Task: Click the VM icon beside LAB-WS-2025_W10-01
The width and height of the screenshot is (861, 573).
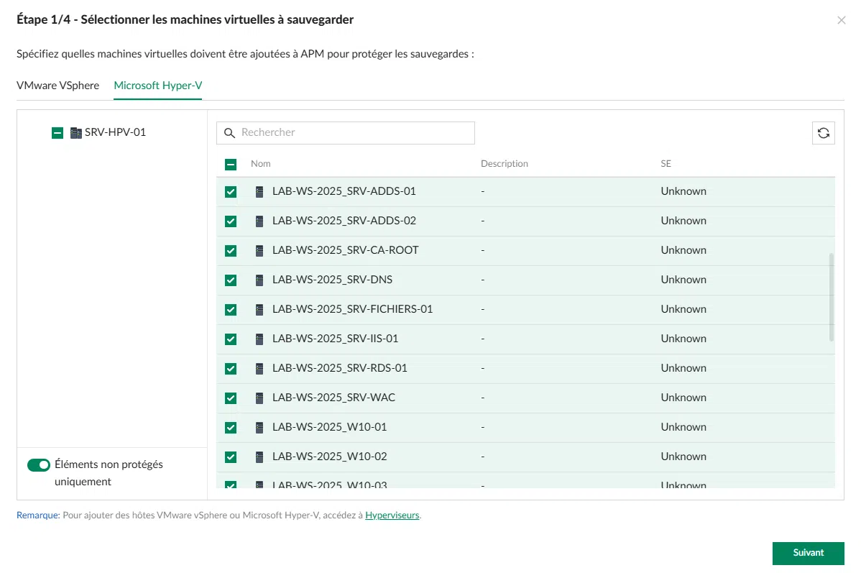Action: pos(259,428)
